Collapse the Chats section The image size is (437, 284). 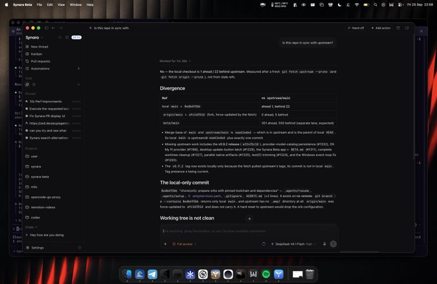(x=31, y=227)
